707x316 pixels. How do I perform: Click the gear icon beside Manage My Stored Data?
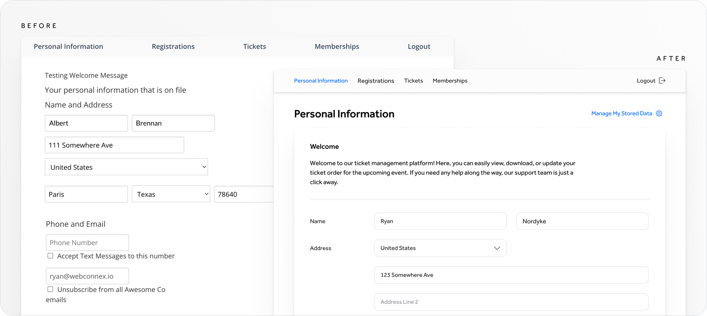[659, 114]
